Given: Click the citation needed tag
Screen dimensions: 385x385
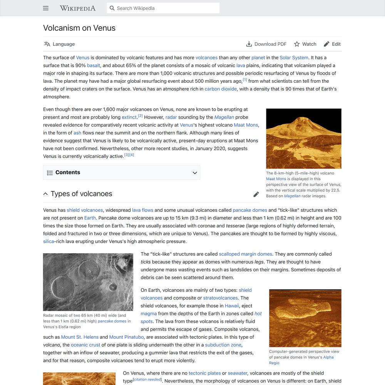Looking at the screenshot, I should (147, 380).
